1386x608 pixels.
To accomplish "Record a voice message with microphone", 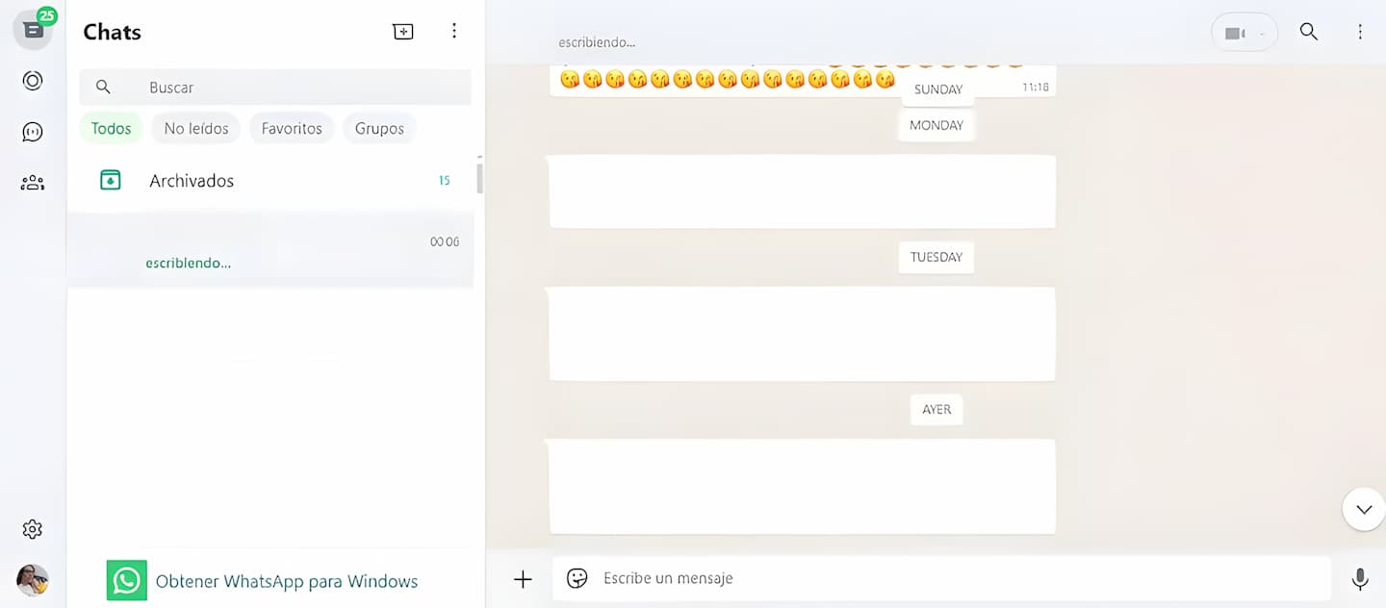I will tap(1359, 578).
